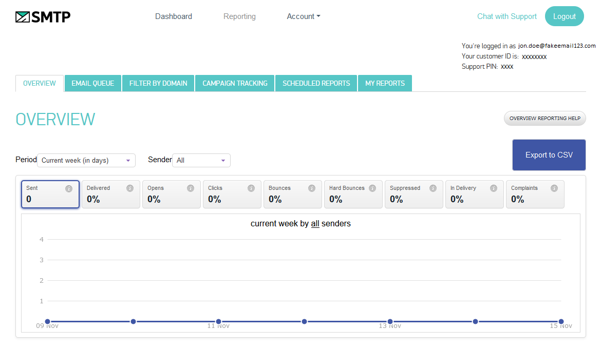Click the Bounces info icon

312,188
